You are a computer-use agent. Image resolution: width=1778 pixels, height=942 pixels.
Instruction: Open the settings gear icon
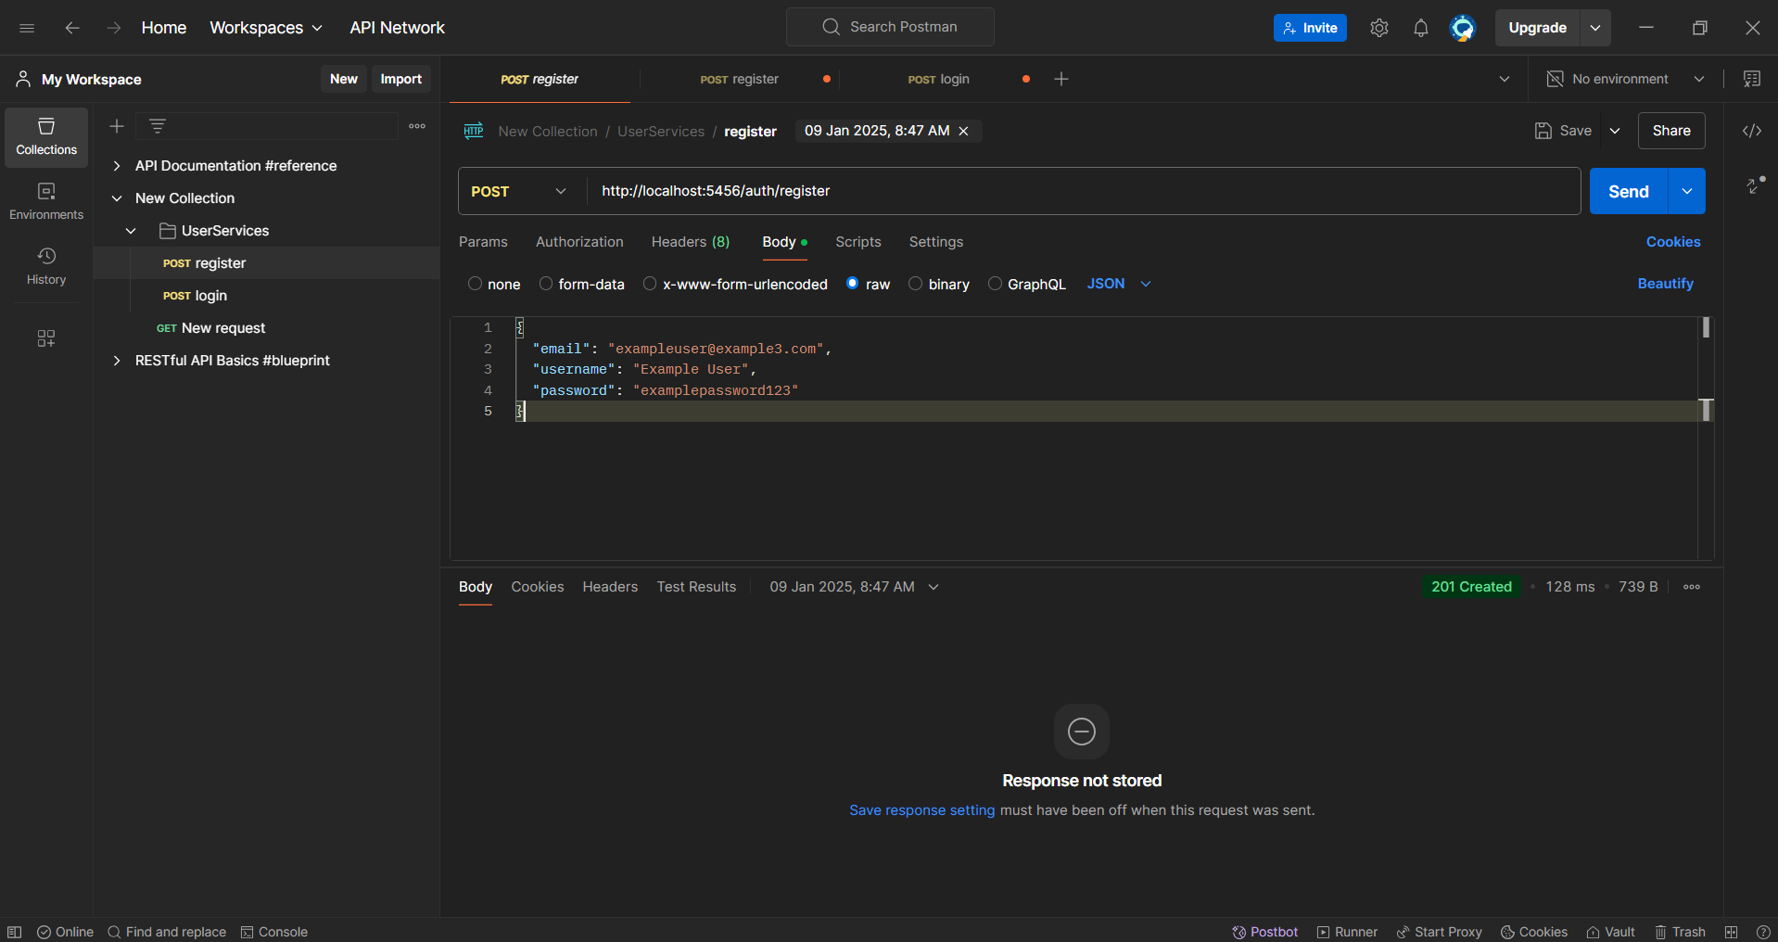pyautogui.click(x=1378, y=28)
